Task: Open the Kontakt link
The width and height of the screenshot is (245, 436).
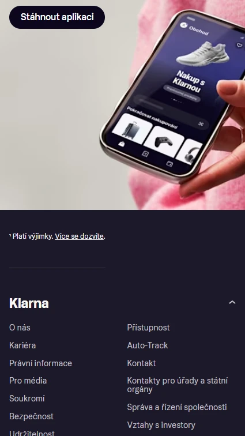Action: 141,363
